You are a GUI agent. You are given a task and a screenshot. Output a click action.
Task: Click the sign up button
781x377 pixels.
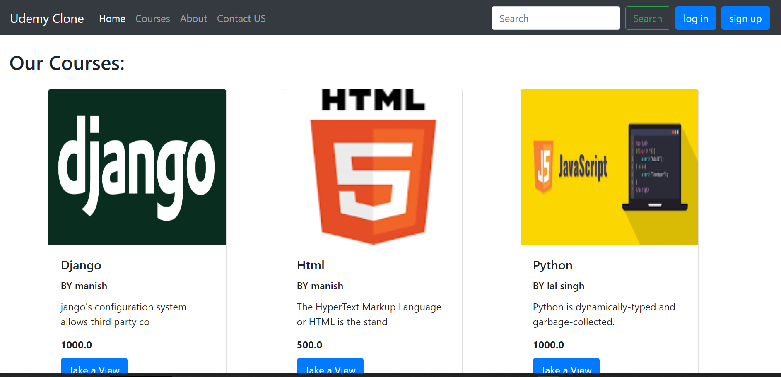point(745,18)
